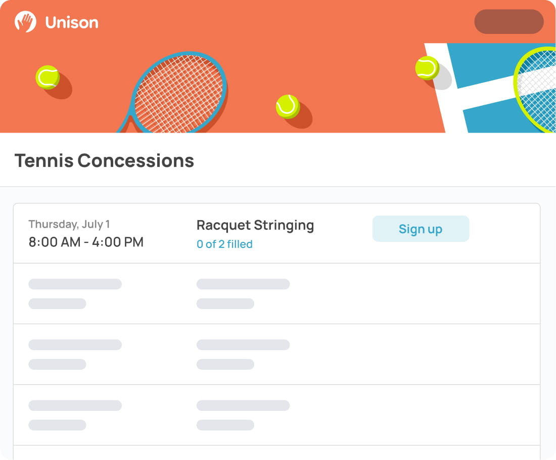556x460 pixels.
Task: Open the "0 of 2 filled" link
Action: [224, 244]
